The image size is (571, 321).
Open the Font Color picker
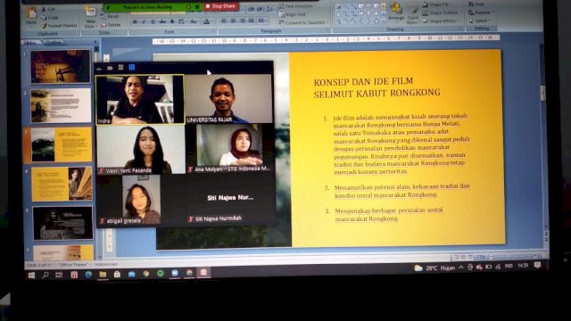207,21
